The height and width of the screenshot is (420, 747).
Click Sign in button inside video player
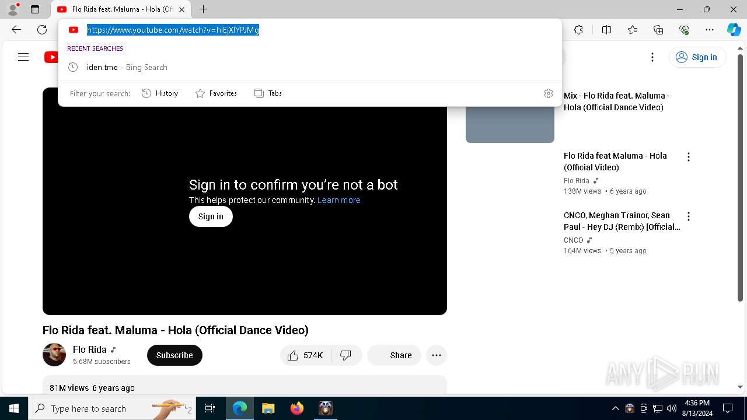pos(211,216)
